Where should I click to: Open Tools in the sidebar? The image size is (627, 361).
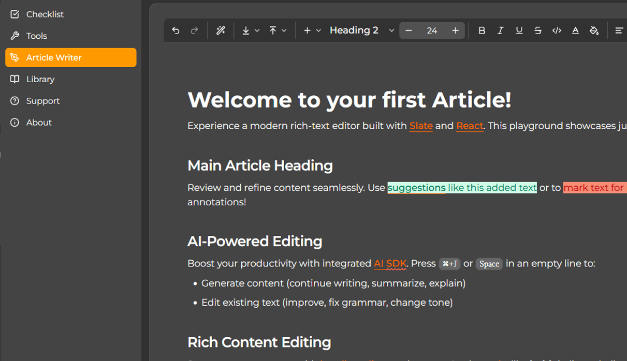(x=71, y=36)
